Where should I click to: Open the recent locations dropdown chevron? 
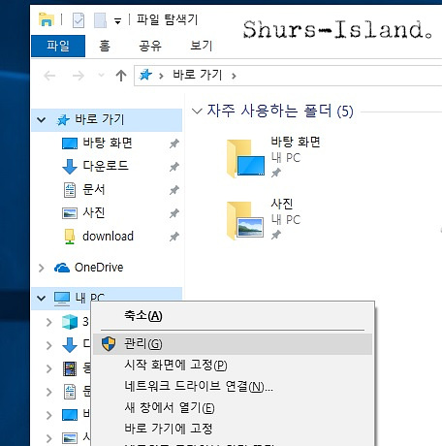pyautogui.click(x=101, y=76)
